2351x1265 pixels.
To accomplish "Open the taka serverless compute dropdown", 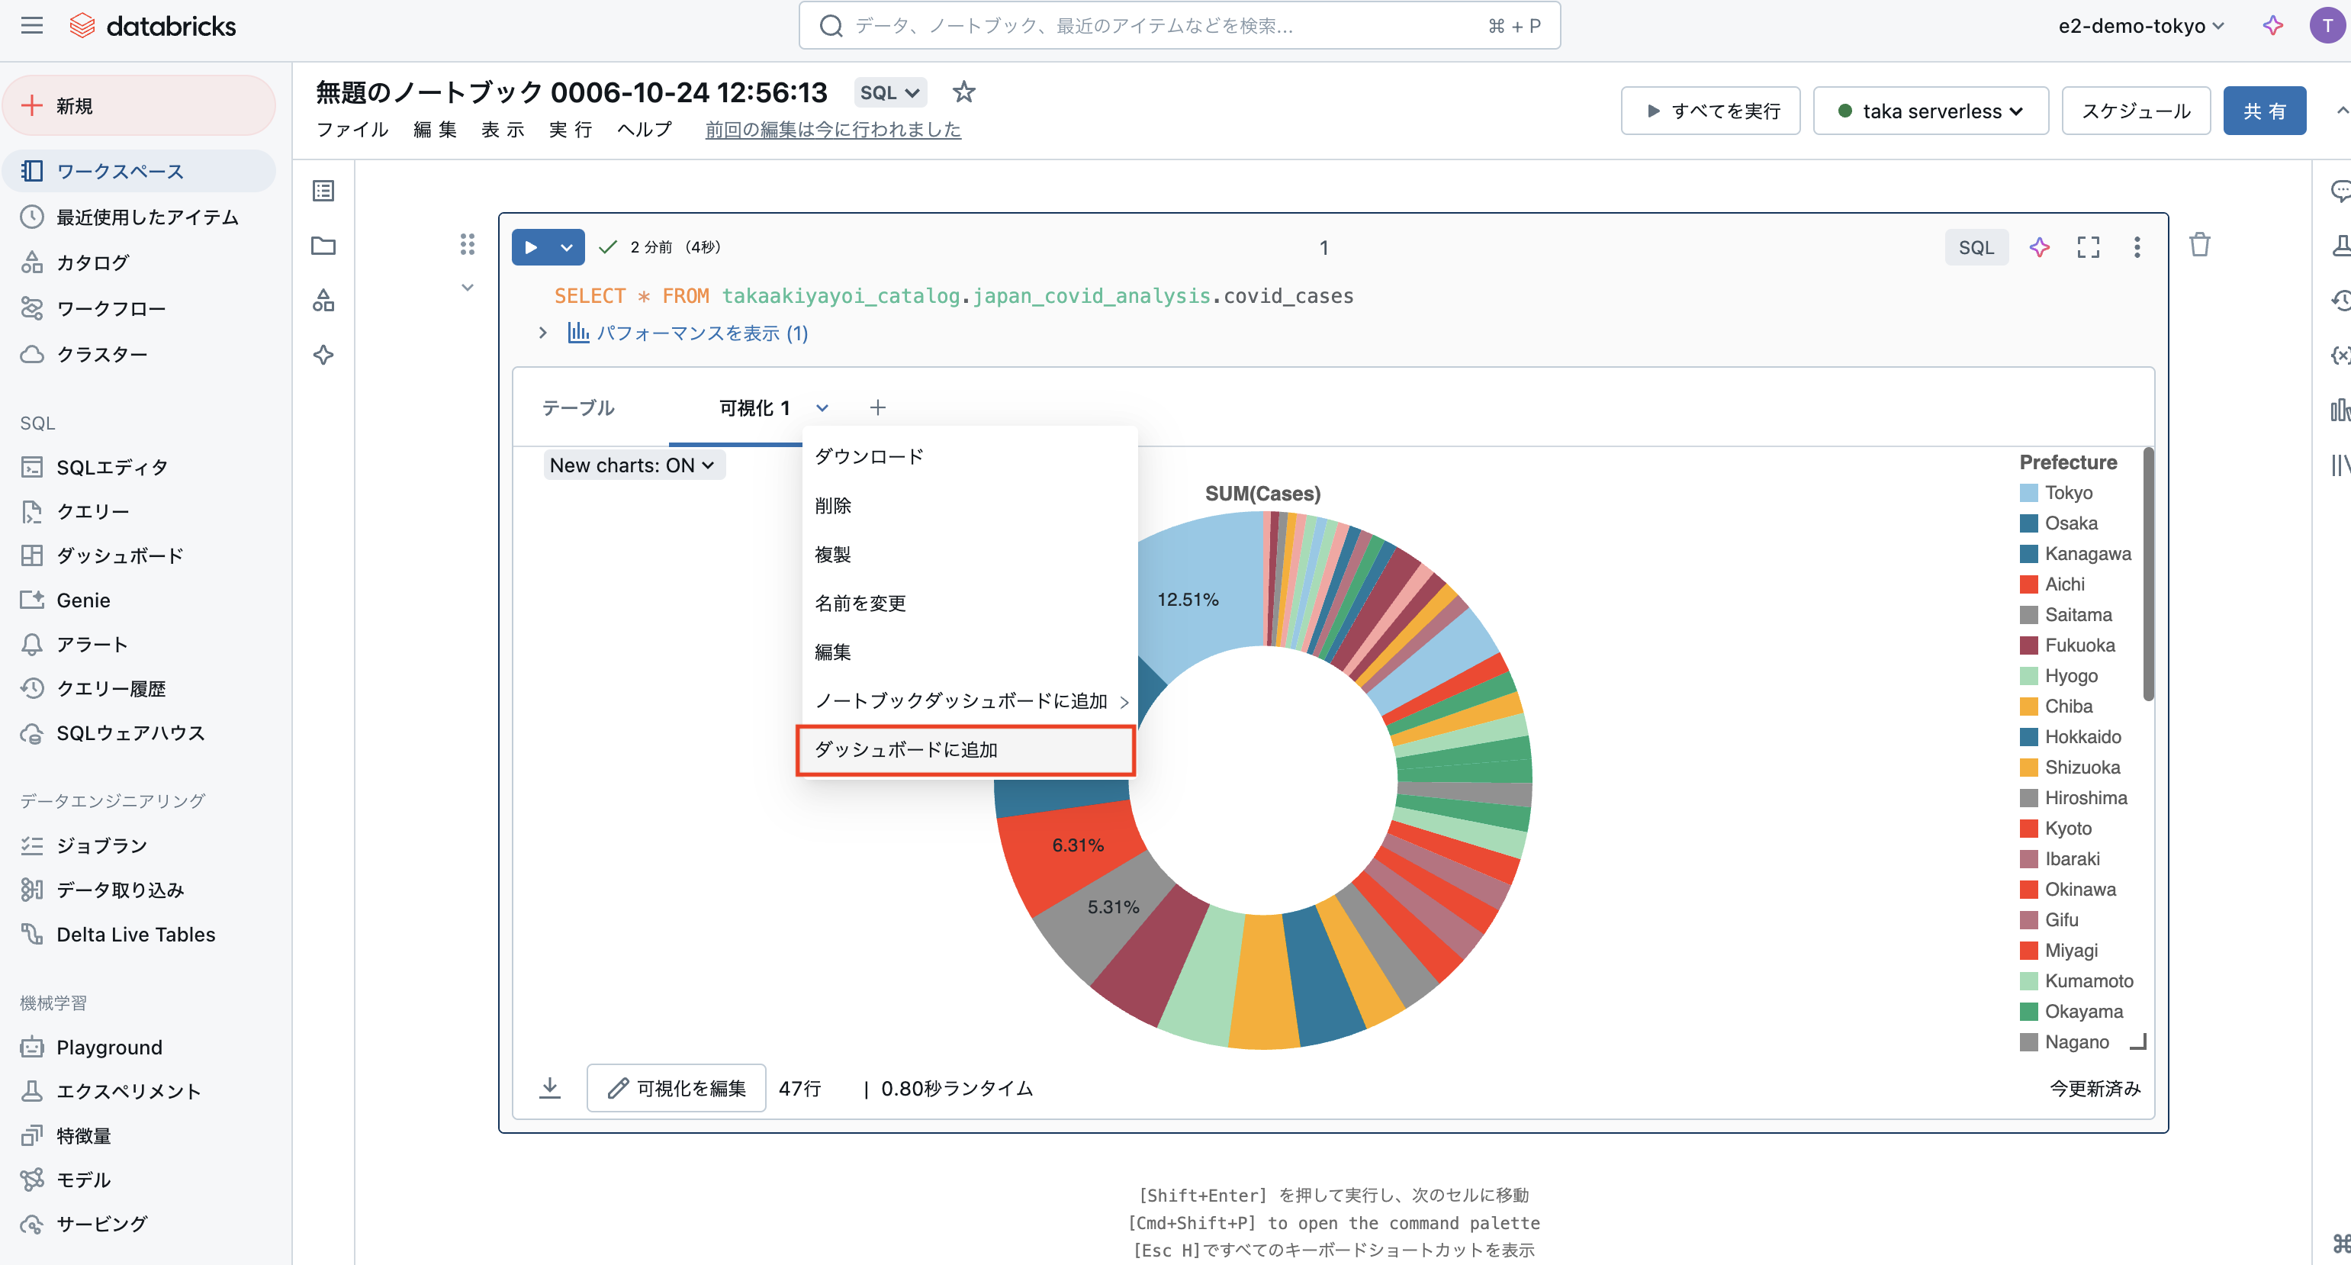I will [1930, 111].
